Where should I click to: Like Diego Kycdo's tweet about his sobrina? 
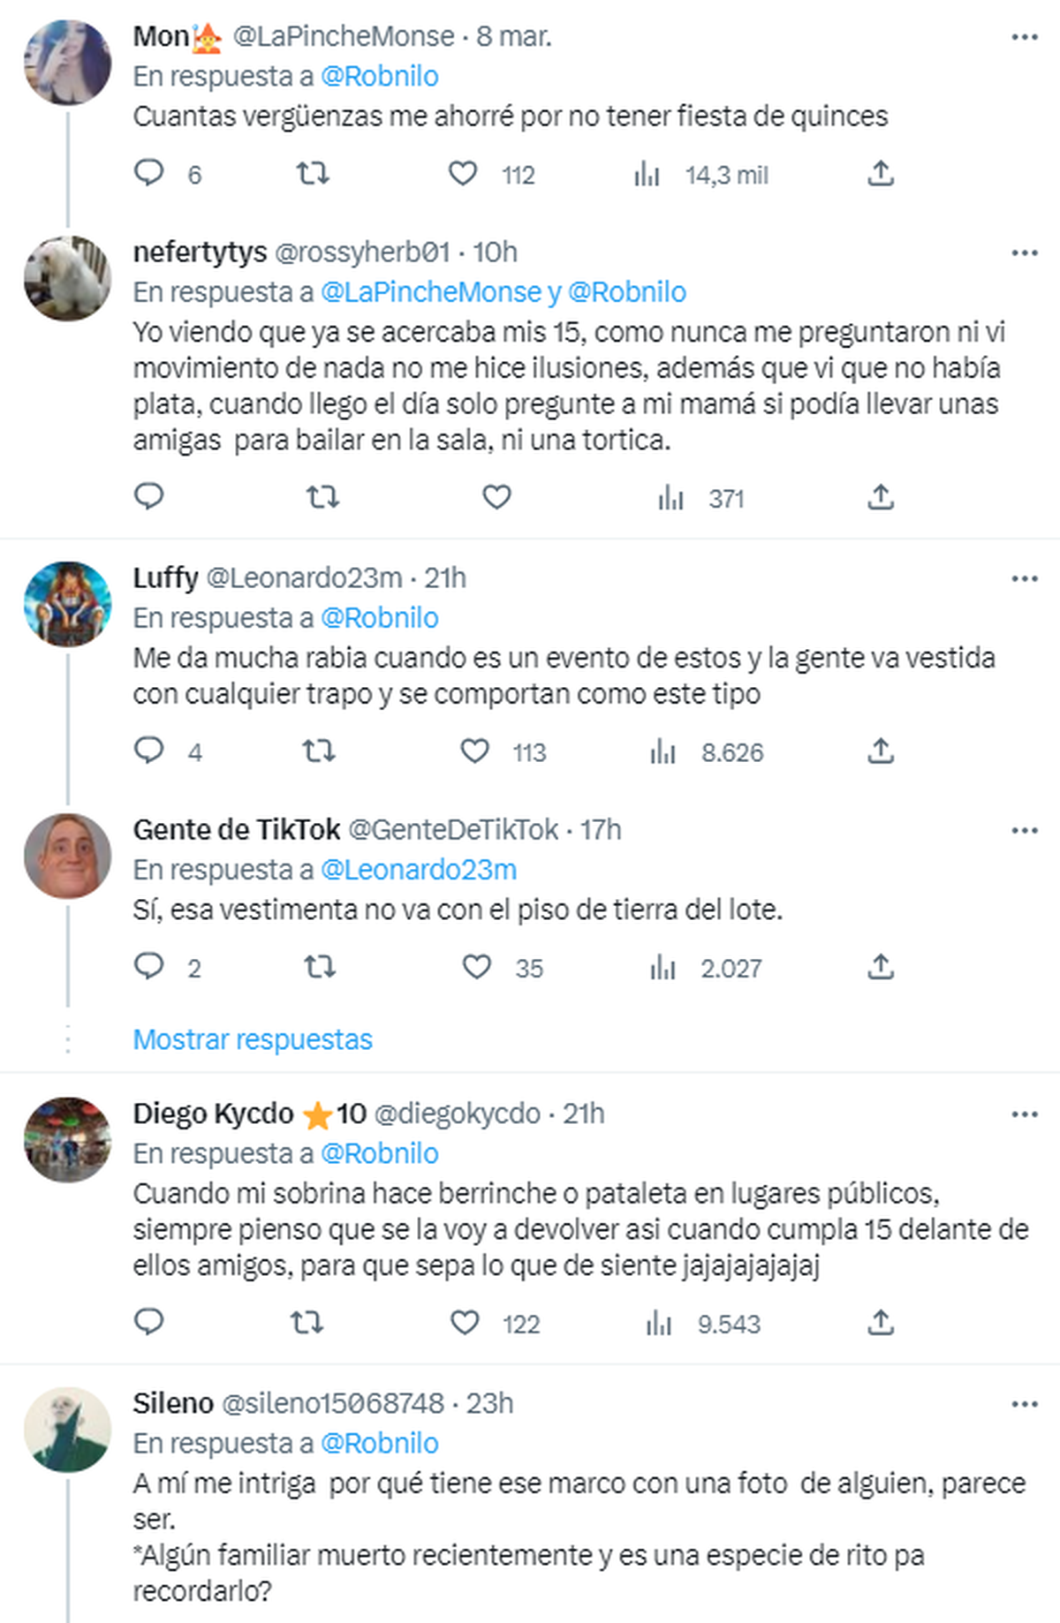coord(465,1323)
